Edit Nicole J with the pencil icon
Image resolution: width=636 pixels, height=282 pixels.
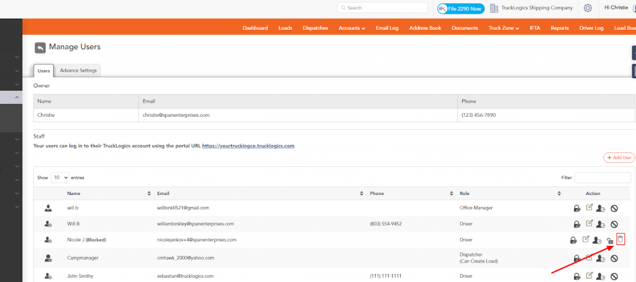click(x=586, y=239)
